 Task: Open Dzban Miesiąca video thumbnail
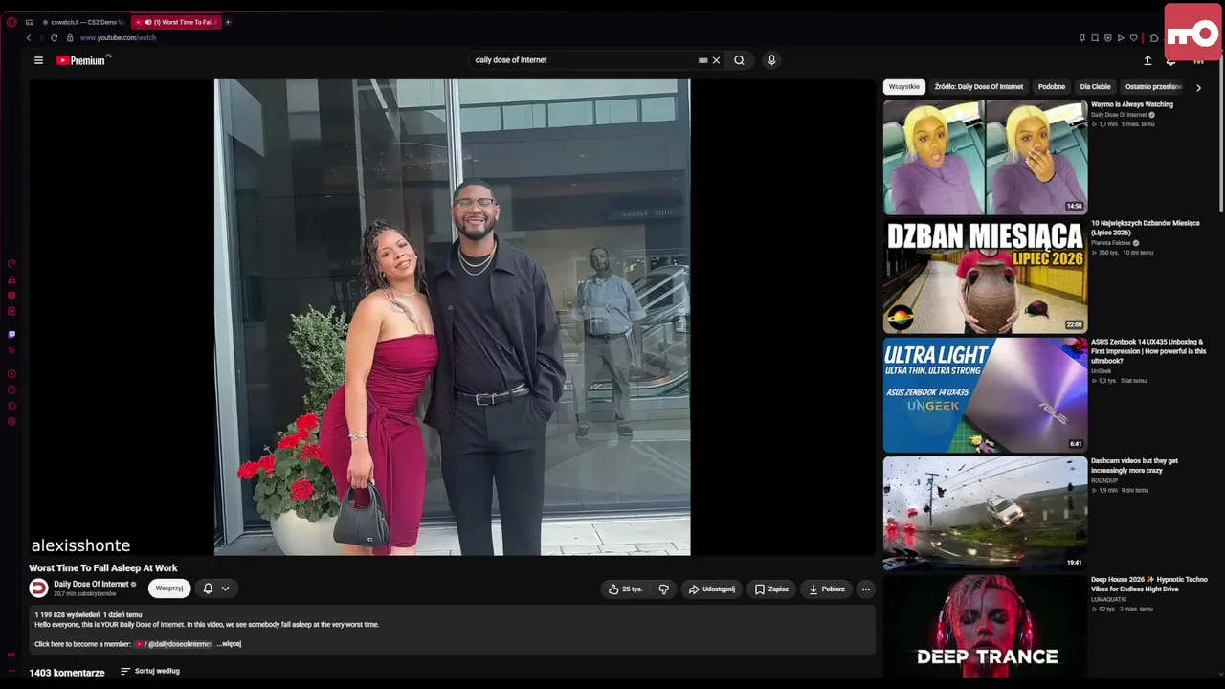click(x=985, y=276)
